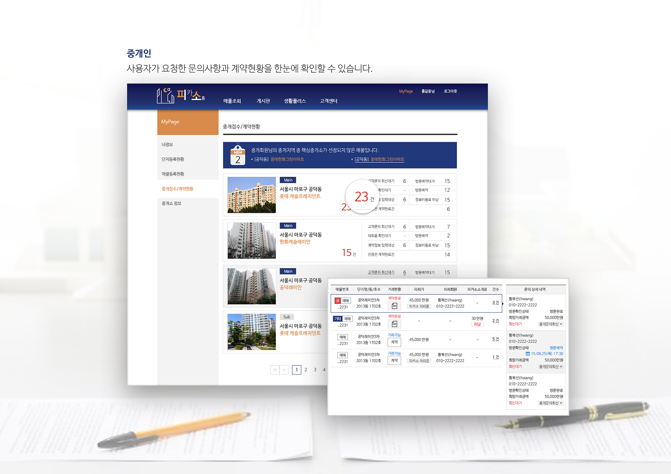Click 한화캐슬래미안 apartment thumbnail image

252,241
